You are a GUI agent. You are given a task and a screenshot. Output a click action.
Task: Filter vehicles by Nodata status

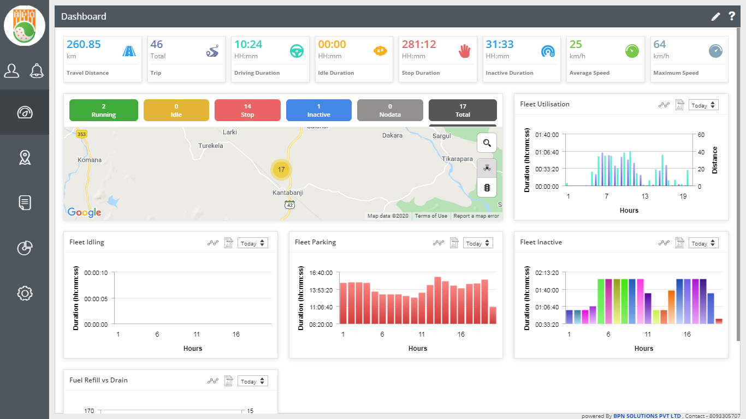pos(390,110)
